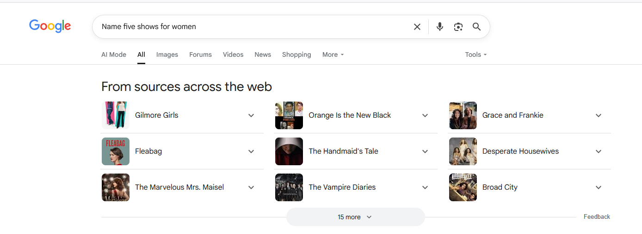
Task: Click the Feedback link
Action: [x=597, y=216]
